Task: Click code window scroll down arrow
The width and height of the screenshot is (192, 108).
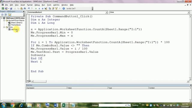Action: [190, 79]
